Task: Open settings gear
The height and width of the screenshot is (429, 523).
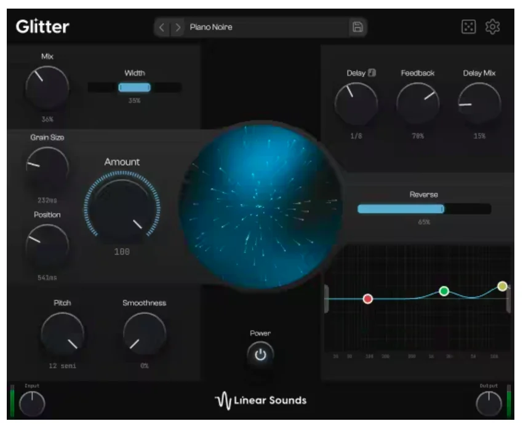Action: [x=493, y=27]
